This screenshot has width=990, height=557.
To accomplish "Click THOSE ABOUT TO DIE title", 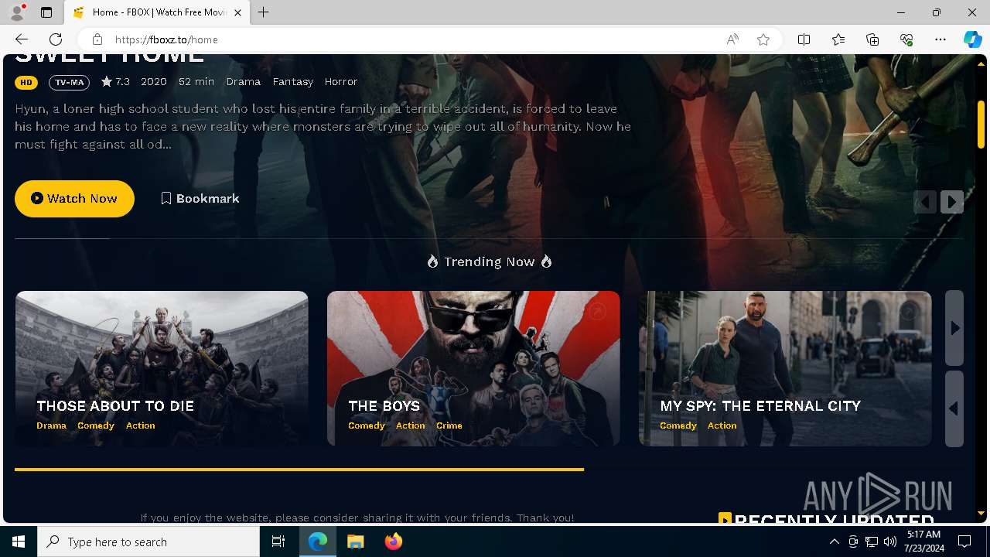I will click(115, 405).
